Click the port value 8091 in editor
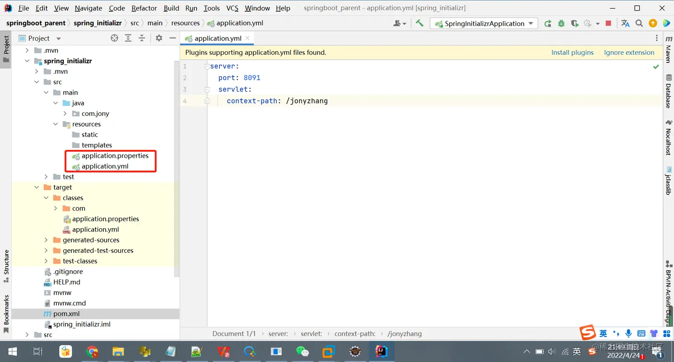The height and width of the screenshot is (362, 674). [x=252, y=78]
